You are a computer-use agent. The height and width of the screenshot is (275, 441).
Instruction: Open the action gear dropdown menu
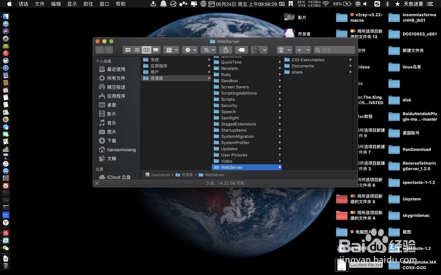coord(190,50)
